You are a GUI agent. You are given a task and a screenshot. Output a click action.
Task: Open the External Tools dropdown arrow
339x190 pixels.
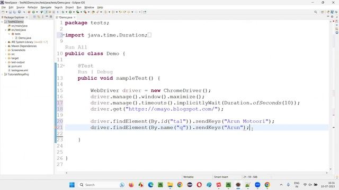88,12
